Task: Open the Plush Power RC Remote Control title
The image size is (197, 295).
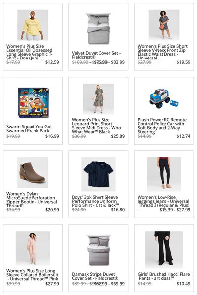Action: pos(162,126)
